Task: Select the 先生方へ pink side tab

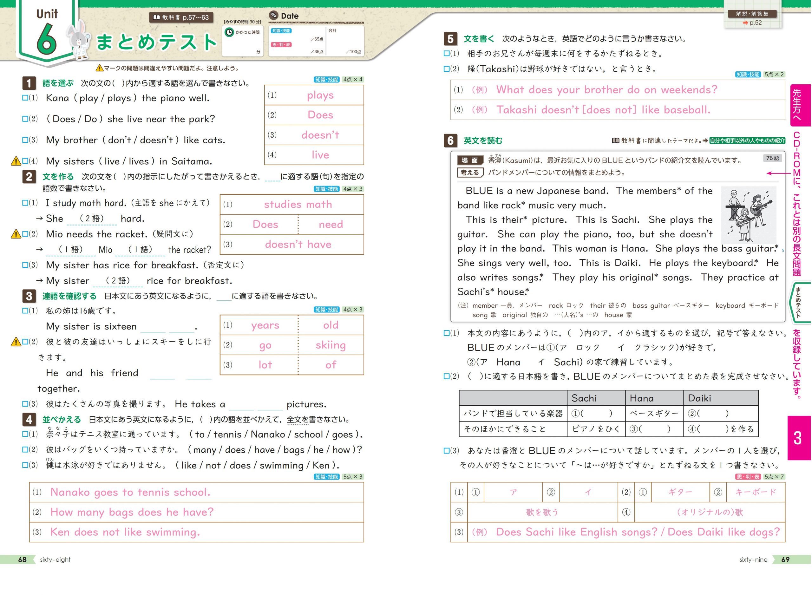Action: coord(800,105)
